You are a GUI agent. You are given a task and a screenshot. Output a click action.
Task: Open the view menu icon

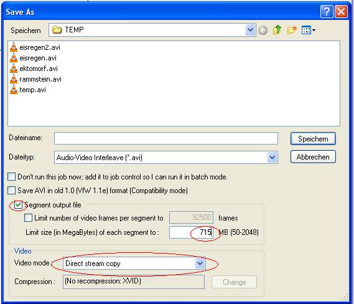click(309, 30)
